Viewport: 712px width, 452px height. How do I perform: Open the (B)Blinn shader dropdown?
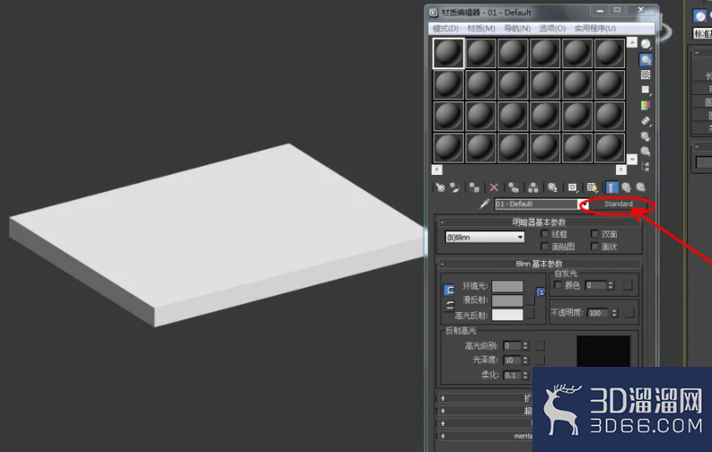click(485, 237)
